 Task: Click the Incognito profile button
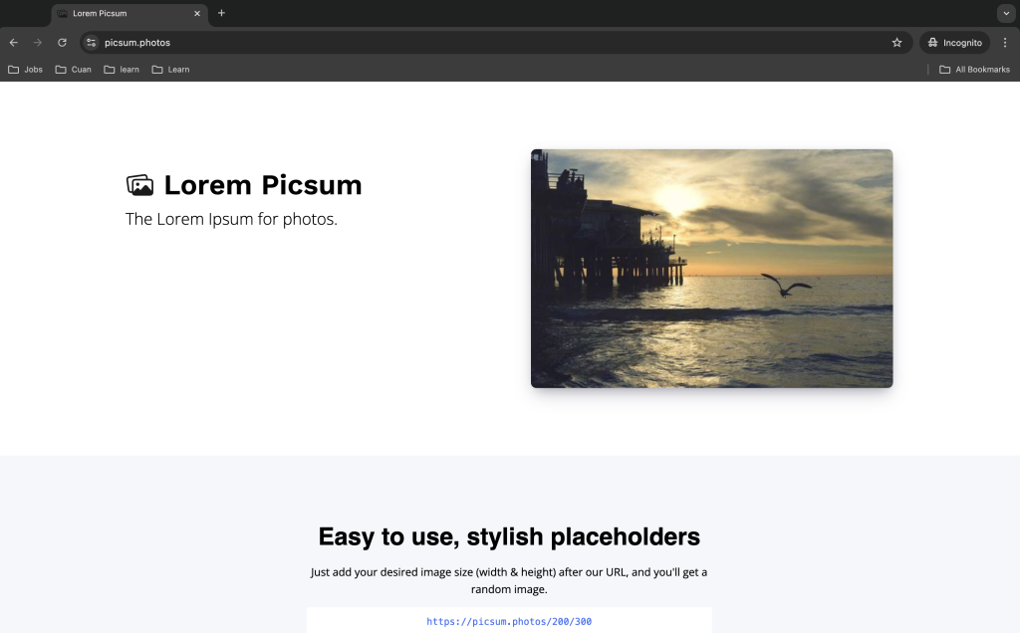(954, 43)
